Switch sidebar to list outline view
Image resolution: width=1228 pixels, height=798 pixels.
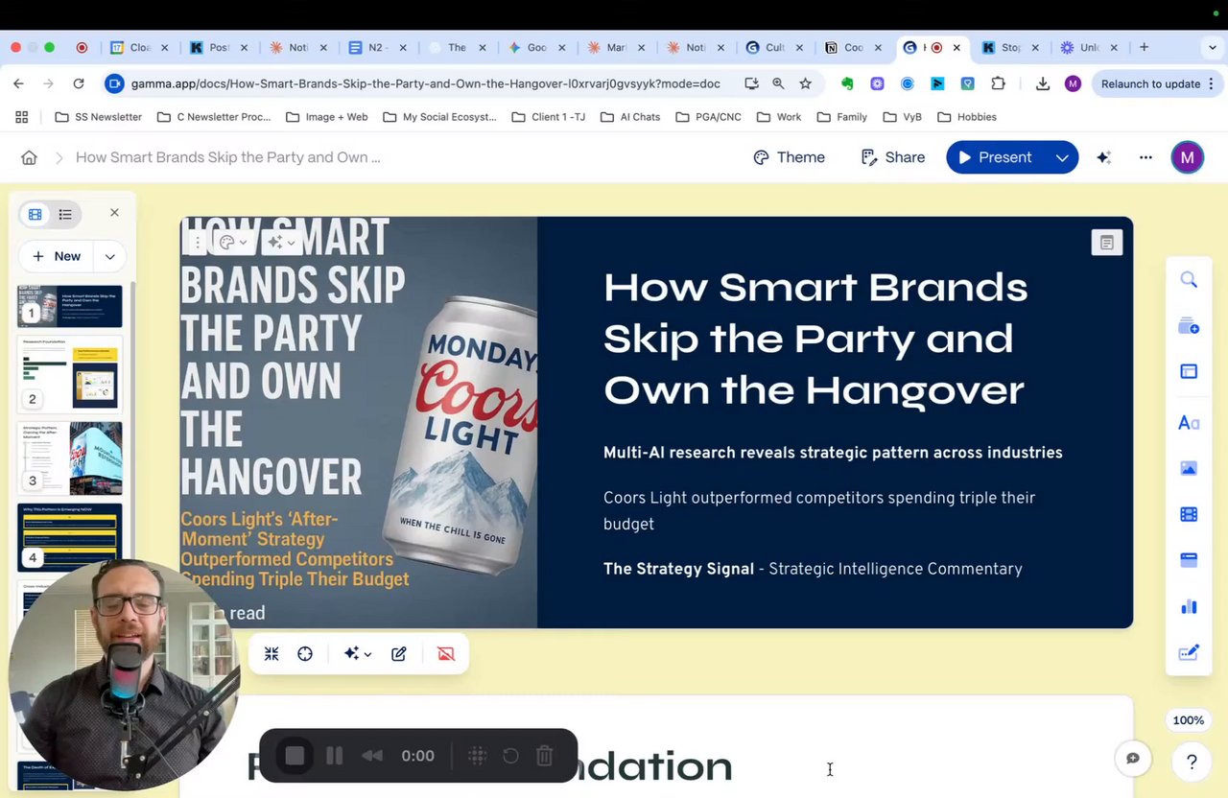65,214
